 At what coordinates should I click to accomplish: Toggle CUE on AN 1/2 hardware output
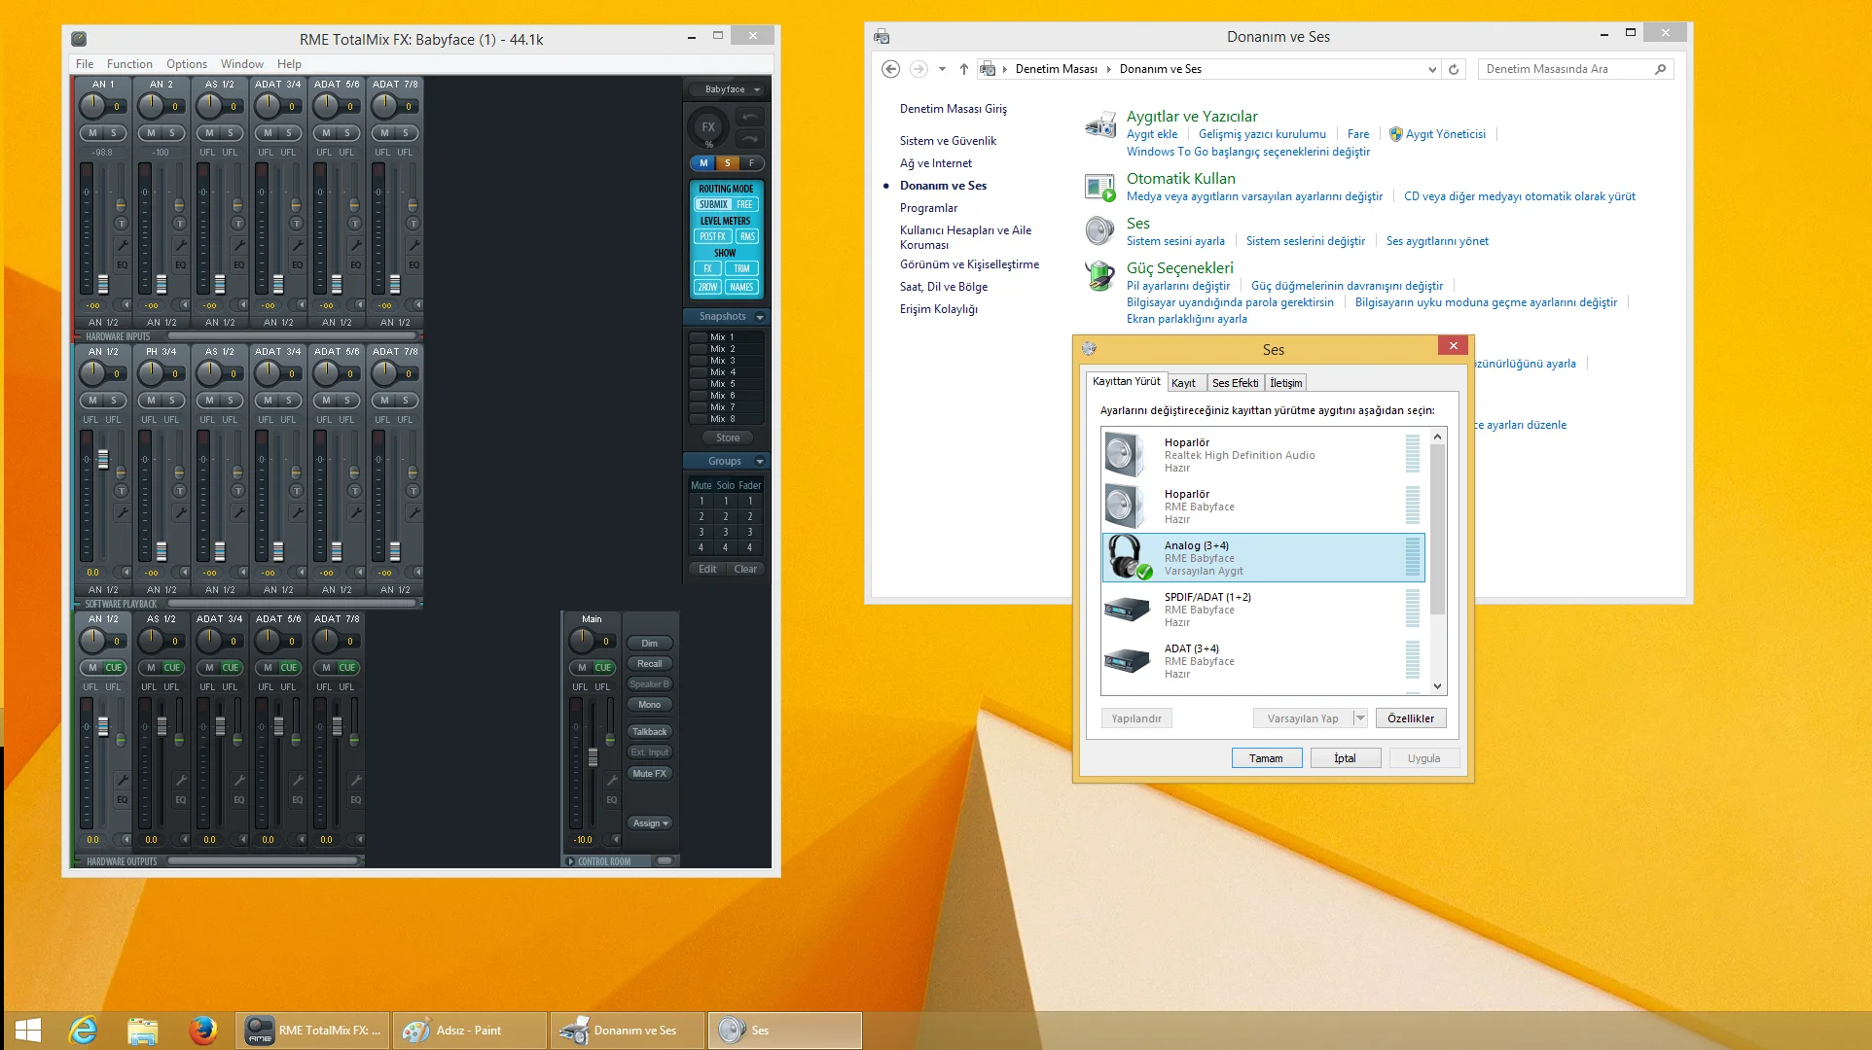pos(114,668)
